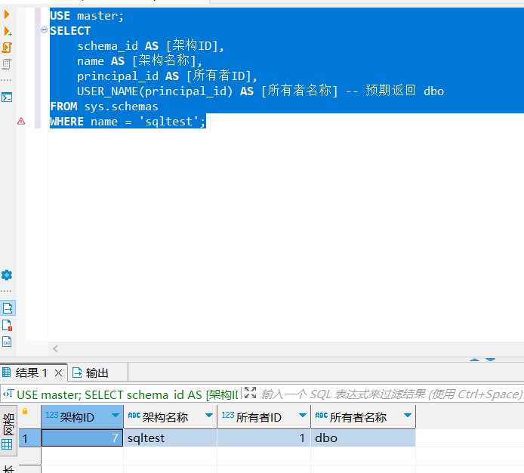Click the USE master; line in the editor
This screenshot has width=524, height=473.
pyautogui.click(x=87, y=16)
